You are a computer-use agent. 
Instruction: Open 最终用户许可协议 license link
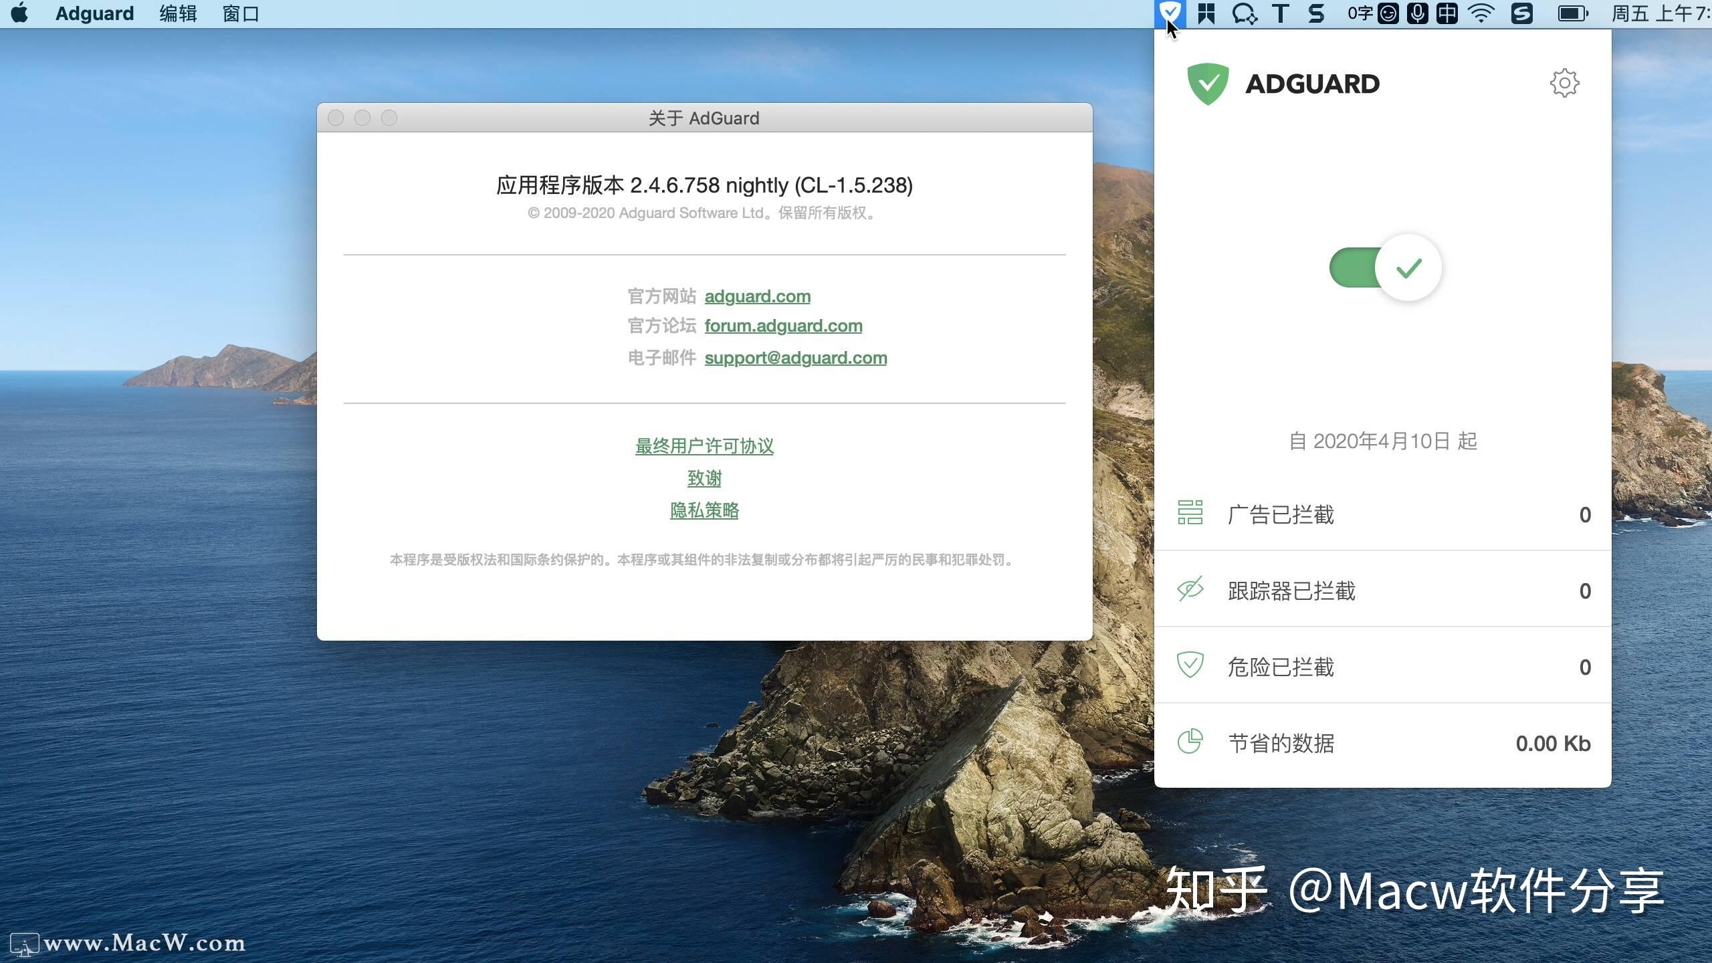(704, 446)
